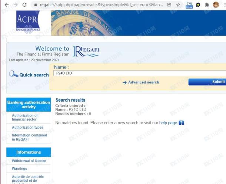Click the address bar URL
226x184 pixels.
pos(101,5)
